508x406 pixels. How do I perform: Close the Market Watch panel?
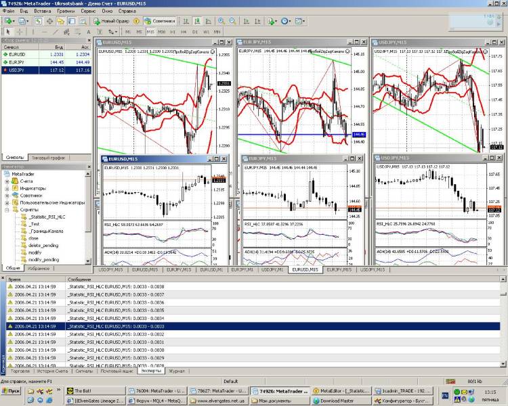pos(89,40)
